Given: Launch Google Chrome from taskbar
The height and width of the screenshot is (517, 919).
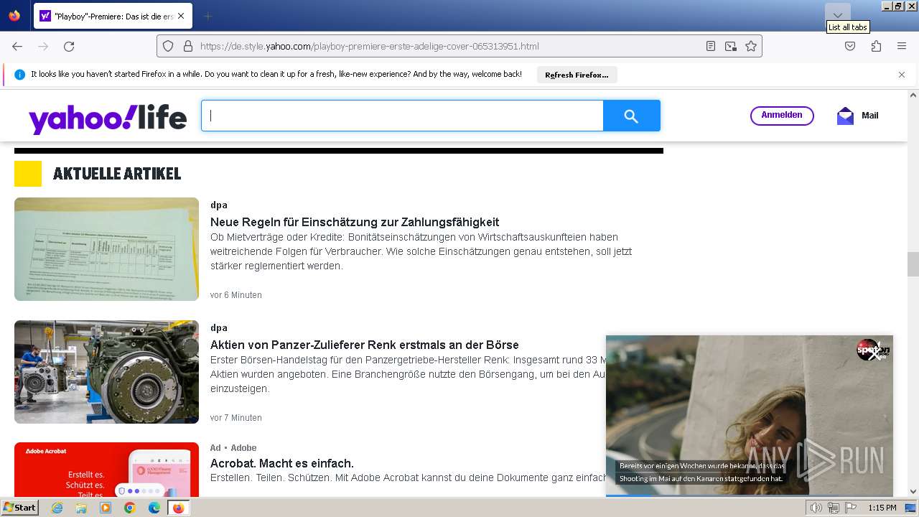Looking at the screenshot, I should coord(130,508).
